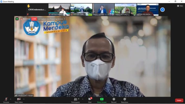Start Video from camera icon
Image resolution: width=185 pixels, height=104 pixels.
[x=19, y=100]
